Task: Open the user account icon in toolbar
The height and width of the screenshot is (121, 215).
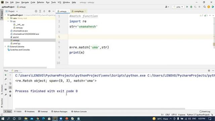Action: coord(167,7)
